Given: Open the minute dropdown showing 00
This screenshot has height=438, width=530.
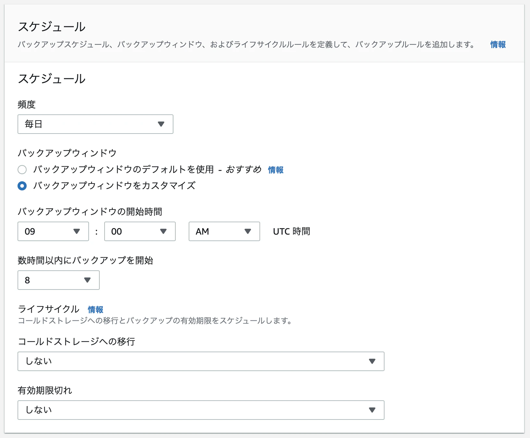Looking at the screenshot, I should 140,231.
